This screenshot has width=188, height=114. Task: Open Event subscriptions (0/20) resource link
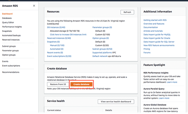click(59, 56)
